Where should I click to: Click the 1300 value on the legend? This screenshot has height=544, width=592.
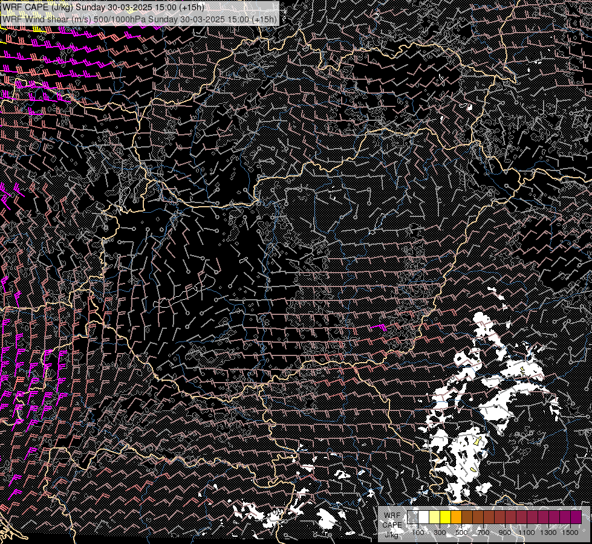click(548, 533)
